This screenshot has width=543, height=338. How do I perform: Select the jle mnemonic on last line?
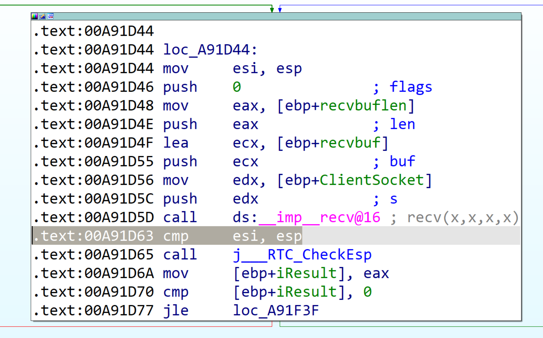tap(176, 310)
